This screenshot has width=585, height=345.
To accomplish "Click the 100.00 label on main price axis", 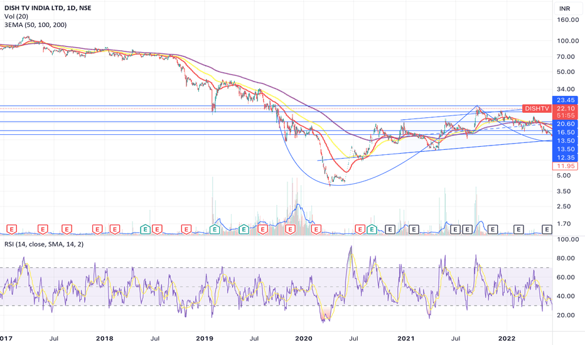I will click(567, 41).
